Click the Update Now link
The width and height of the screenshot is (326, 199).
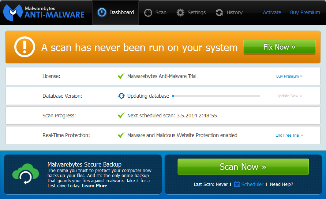point(289,96)
